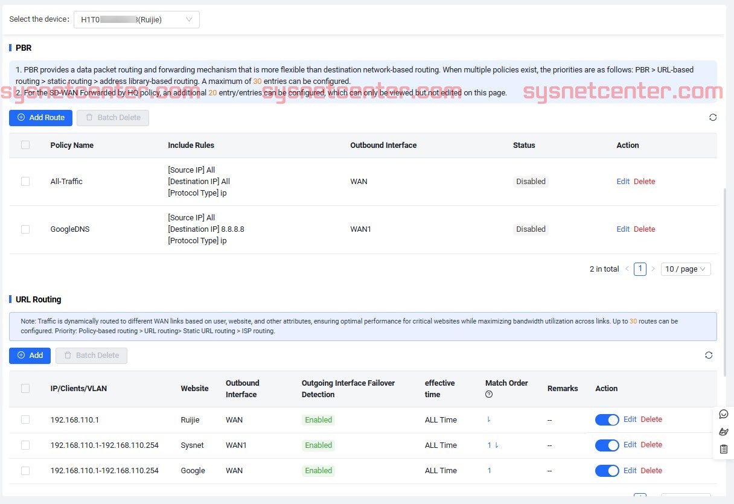
Task: Disable the Ruijie route toggle
Action: 607,420
